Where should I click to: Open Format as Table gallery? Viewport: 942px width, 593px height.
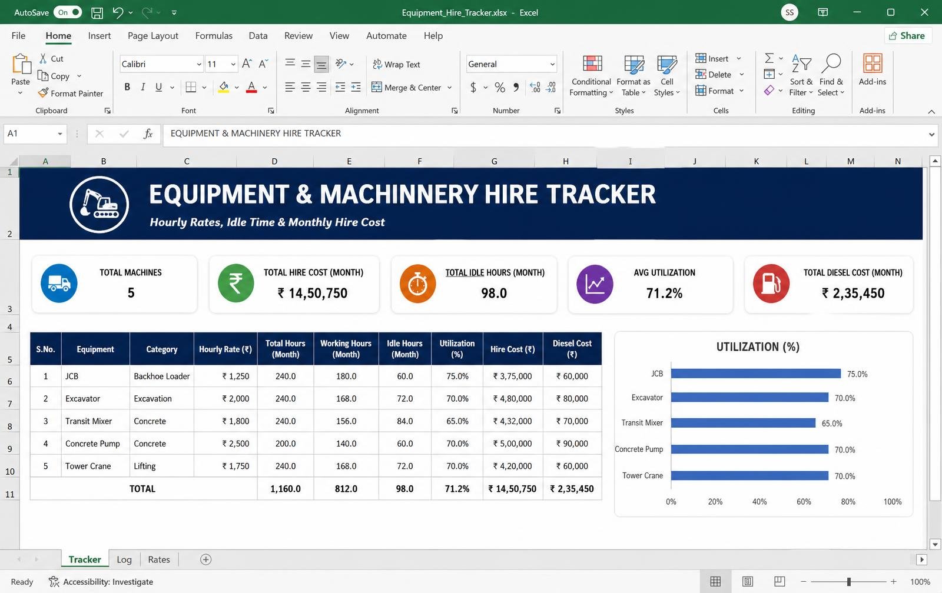(x=633, y=75)
